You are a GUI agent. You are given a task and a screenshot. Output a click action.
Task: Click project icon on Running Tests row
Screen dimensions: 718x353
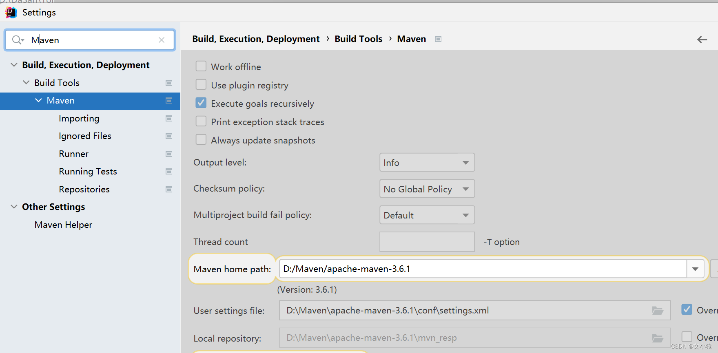169,171
